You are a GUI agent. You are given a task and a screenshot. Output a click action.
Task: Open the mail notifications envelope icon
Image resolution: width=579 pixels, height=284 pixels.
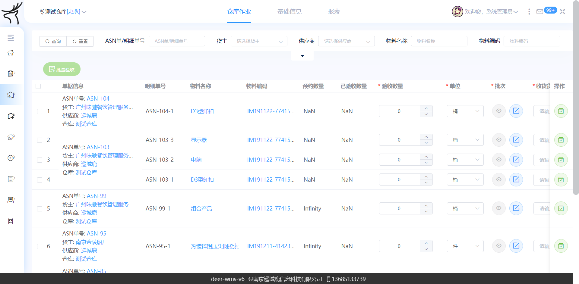(x=539, y=12)
